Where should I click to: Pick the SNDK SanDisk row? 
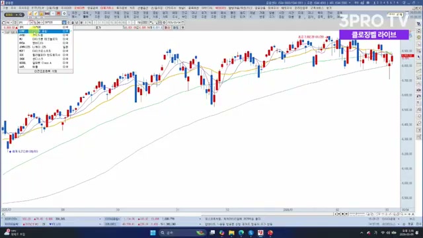[x=45, y=59]
